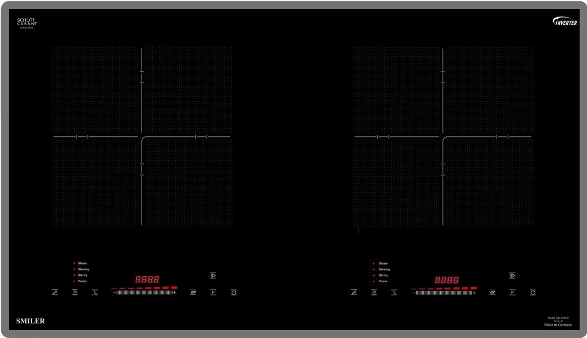Image resolution: width=587 pixels, height=338 pixels.
Task: Tap the power on/off icon on left panel
Action: pos(233,292)
